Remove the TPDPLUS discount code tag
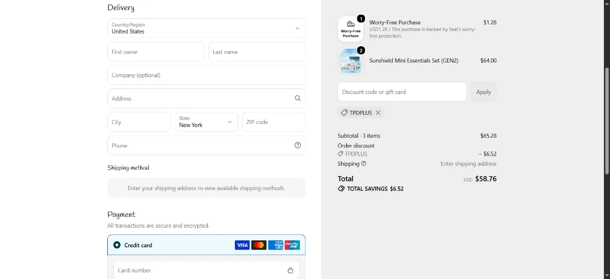The width and height of the screenshot is (610, 279). click(x=378, y=113)
